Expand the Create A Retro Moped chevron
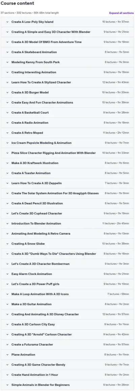 (7, 133)
